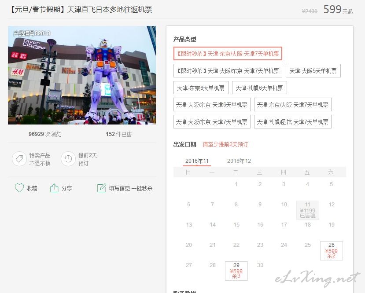The height and width of the screenshot is (293, 365).
Task: Click the 599元起 price text
Action: 338,10
